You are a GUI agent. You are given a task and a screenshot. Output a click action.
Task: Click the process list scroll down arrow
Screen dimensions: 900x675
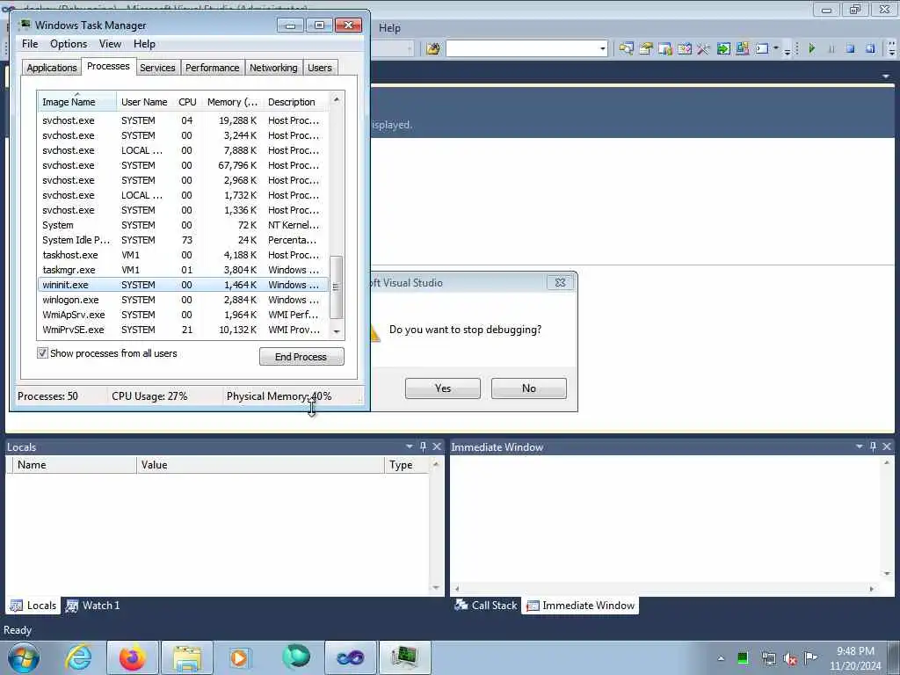pos(337,331)
